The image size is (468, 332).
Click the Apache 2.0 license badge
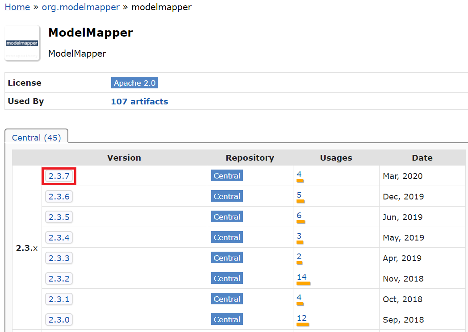[134, 83]
